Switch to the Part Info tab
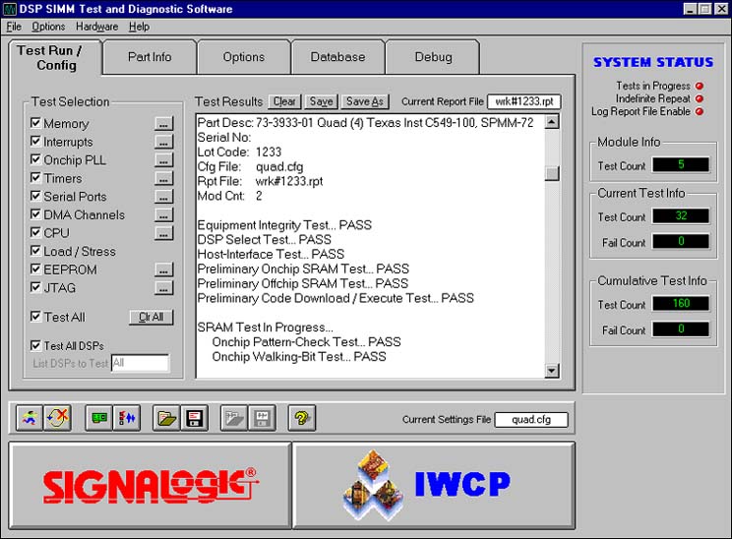 pyautogui.click(x=150, y=57)
